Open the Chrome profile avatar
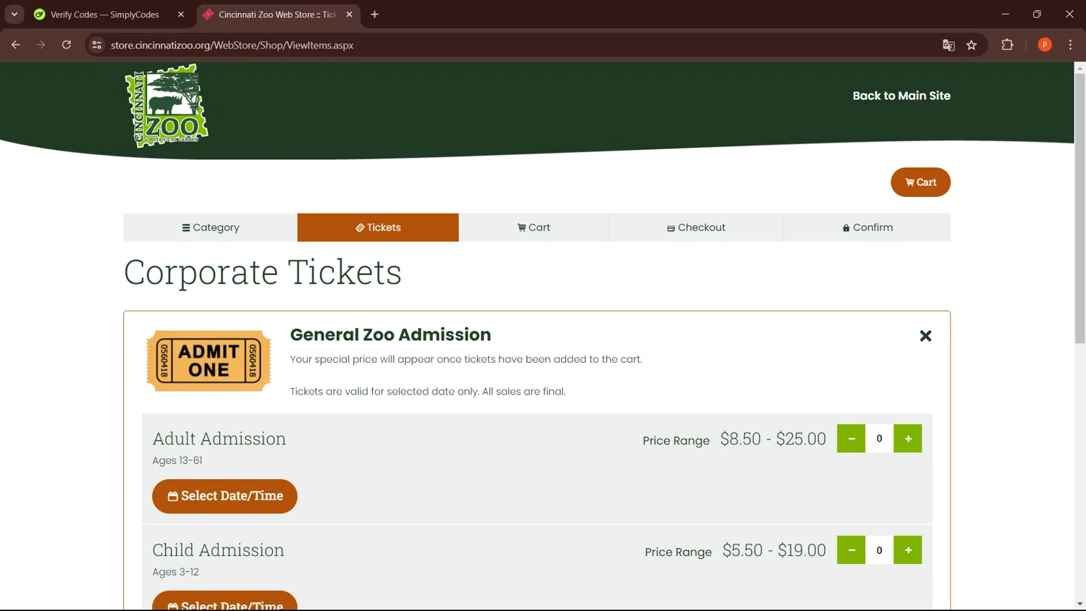 click(1045, 45)
